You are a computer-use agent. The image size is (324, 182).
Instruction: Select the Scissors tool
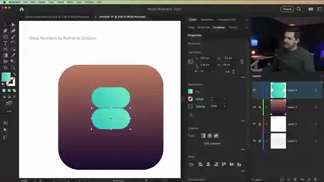[x=5, y=49]
